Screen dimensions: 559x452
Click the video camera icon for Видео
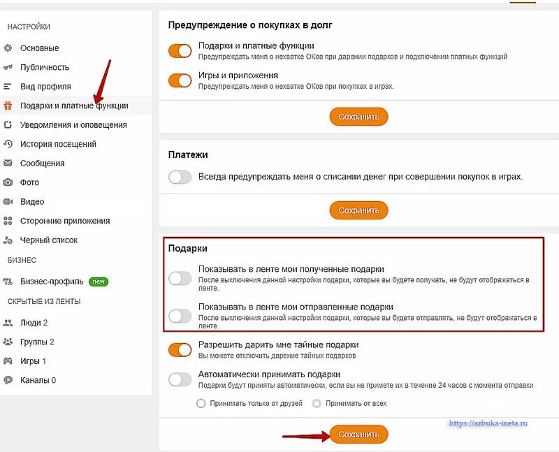(8, 202)
